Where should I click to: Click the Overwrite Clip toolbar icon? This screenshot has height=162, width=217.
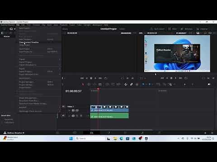113,85
